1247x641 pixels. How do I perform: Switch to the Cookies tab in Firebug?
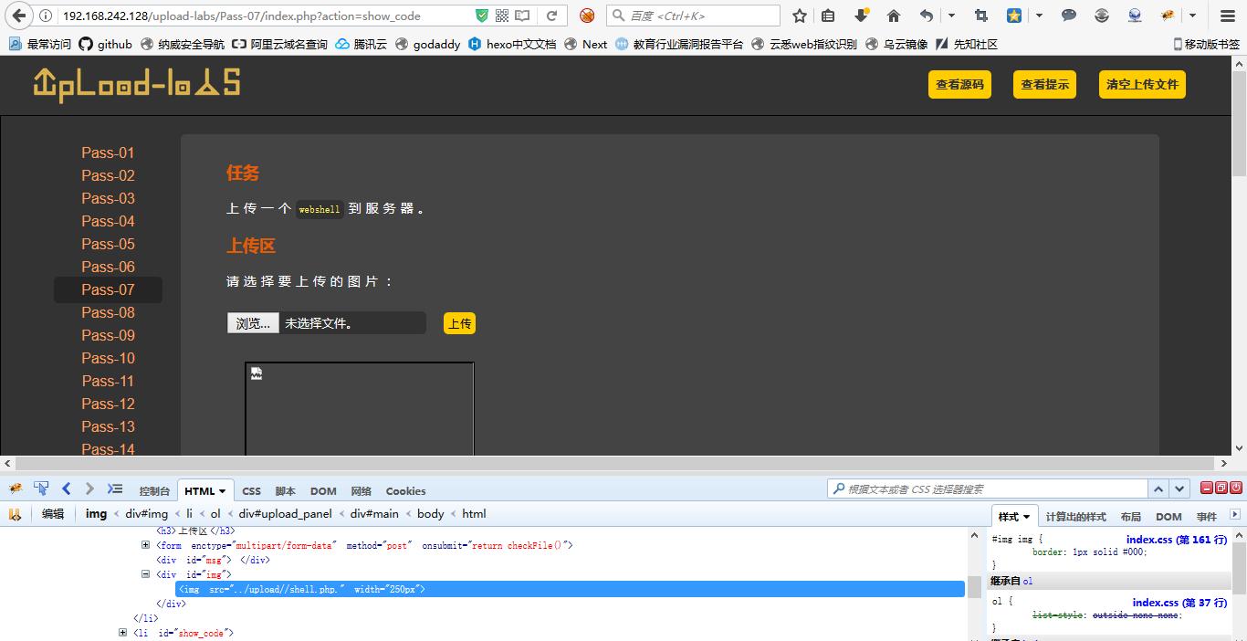point(405,491)
